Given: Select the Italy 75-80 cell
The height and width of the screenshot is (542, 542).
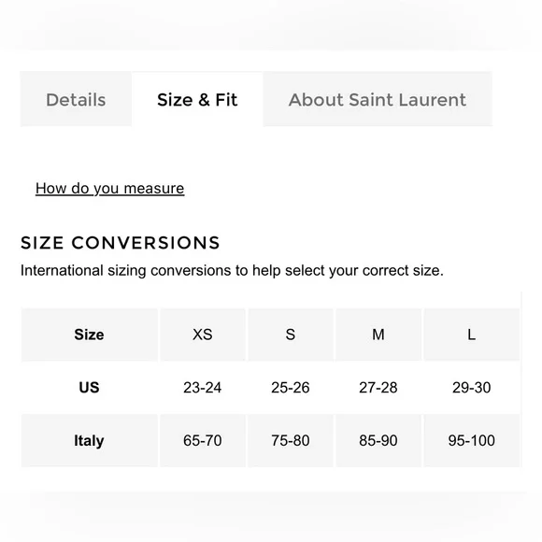Looking at the screenshot, I should pos(291,440).
